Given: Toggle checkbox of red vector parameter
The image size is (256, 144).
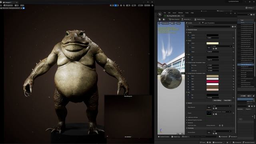Looking at the screenshot, I should tap(190, 82).
